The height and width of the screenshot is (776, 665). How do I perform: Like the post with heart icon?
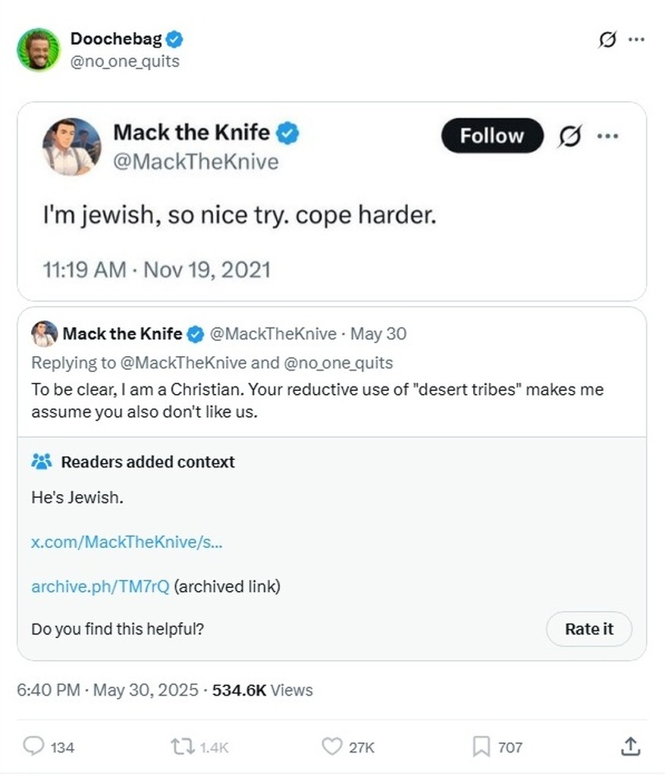click(332, 746)
